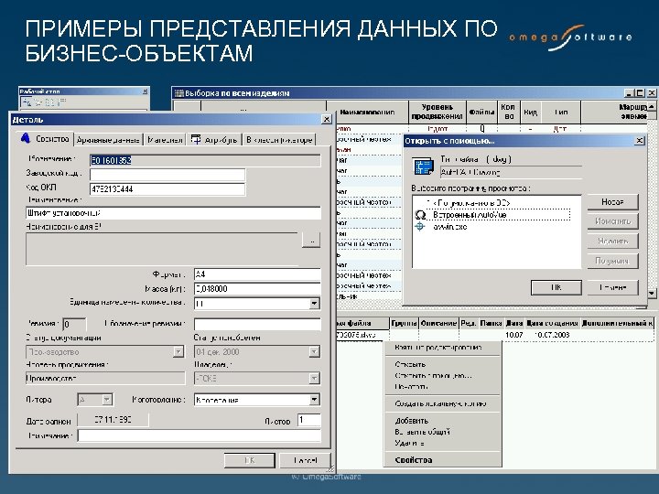659x494 pixels.
Task: Click the scroll-up arrow in Выборка table
Action: pyautogui.click(x=652, y=106)
